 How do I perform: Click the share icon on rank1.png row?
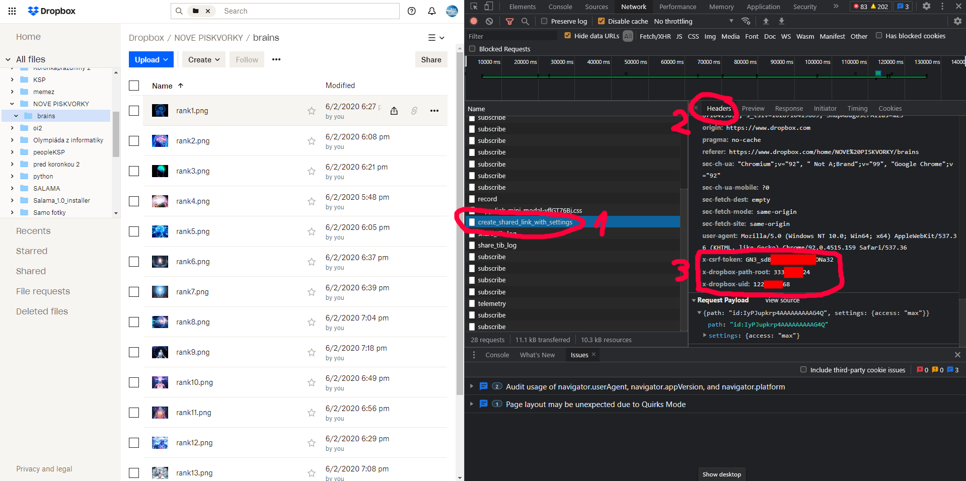394,111
